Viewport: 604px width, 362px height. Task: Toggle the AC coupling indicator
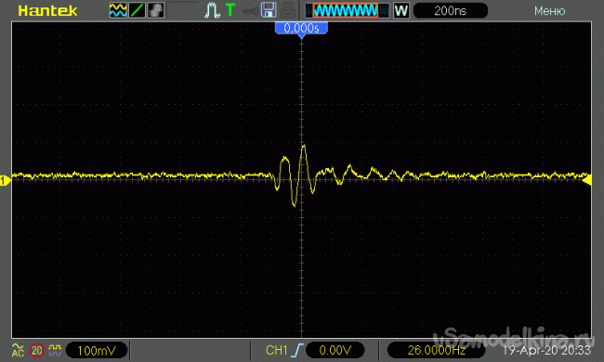[18, 351]
